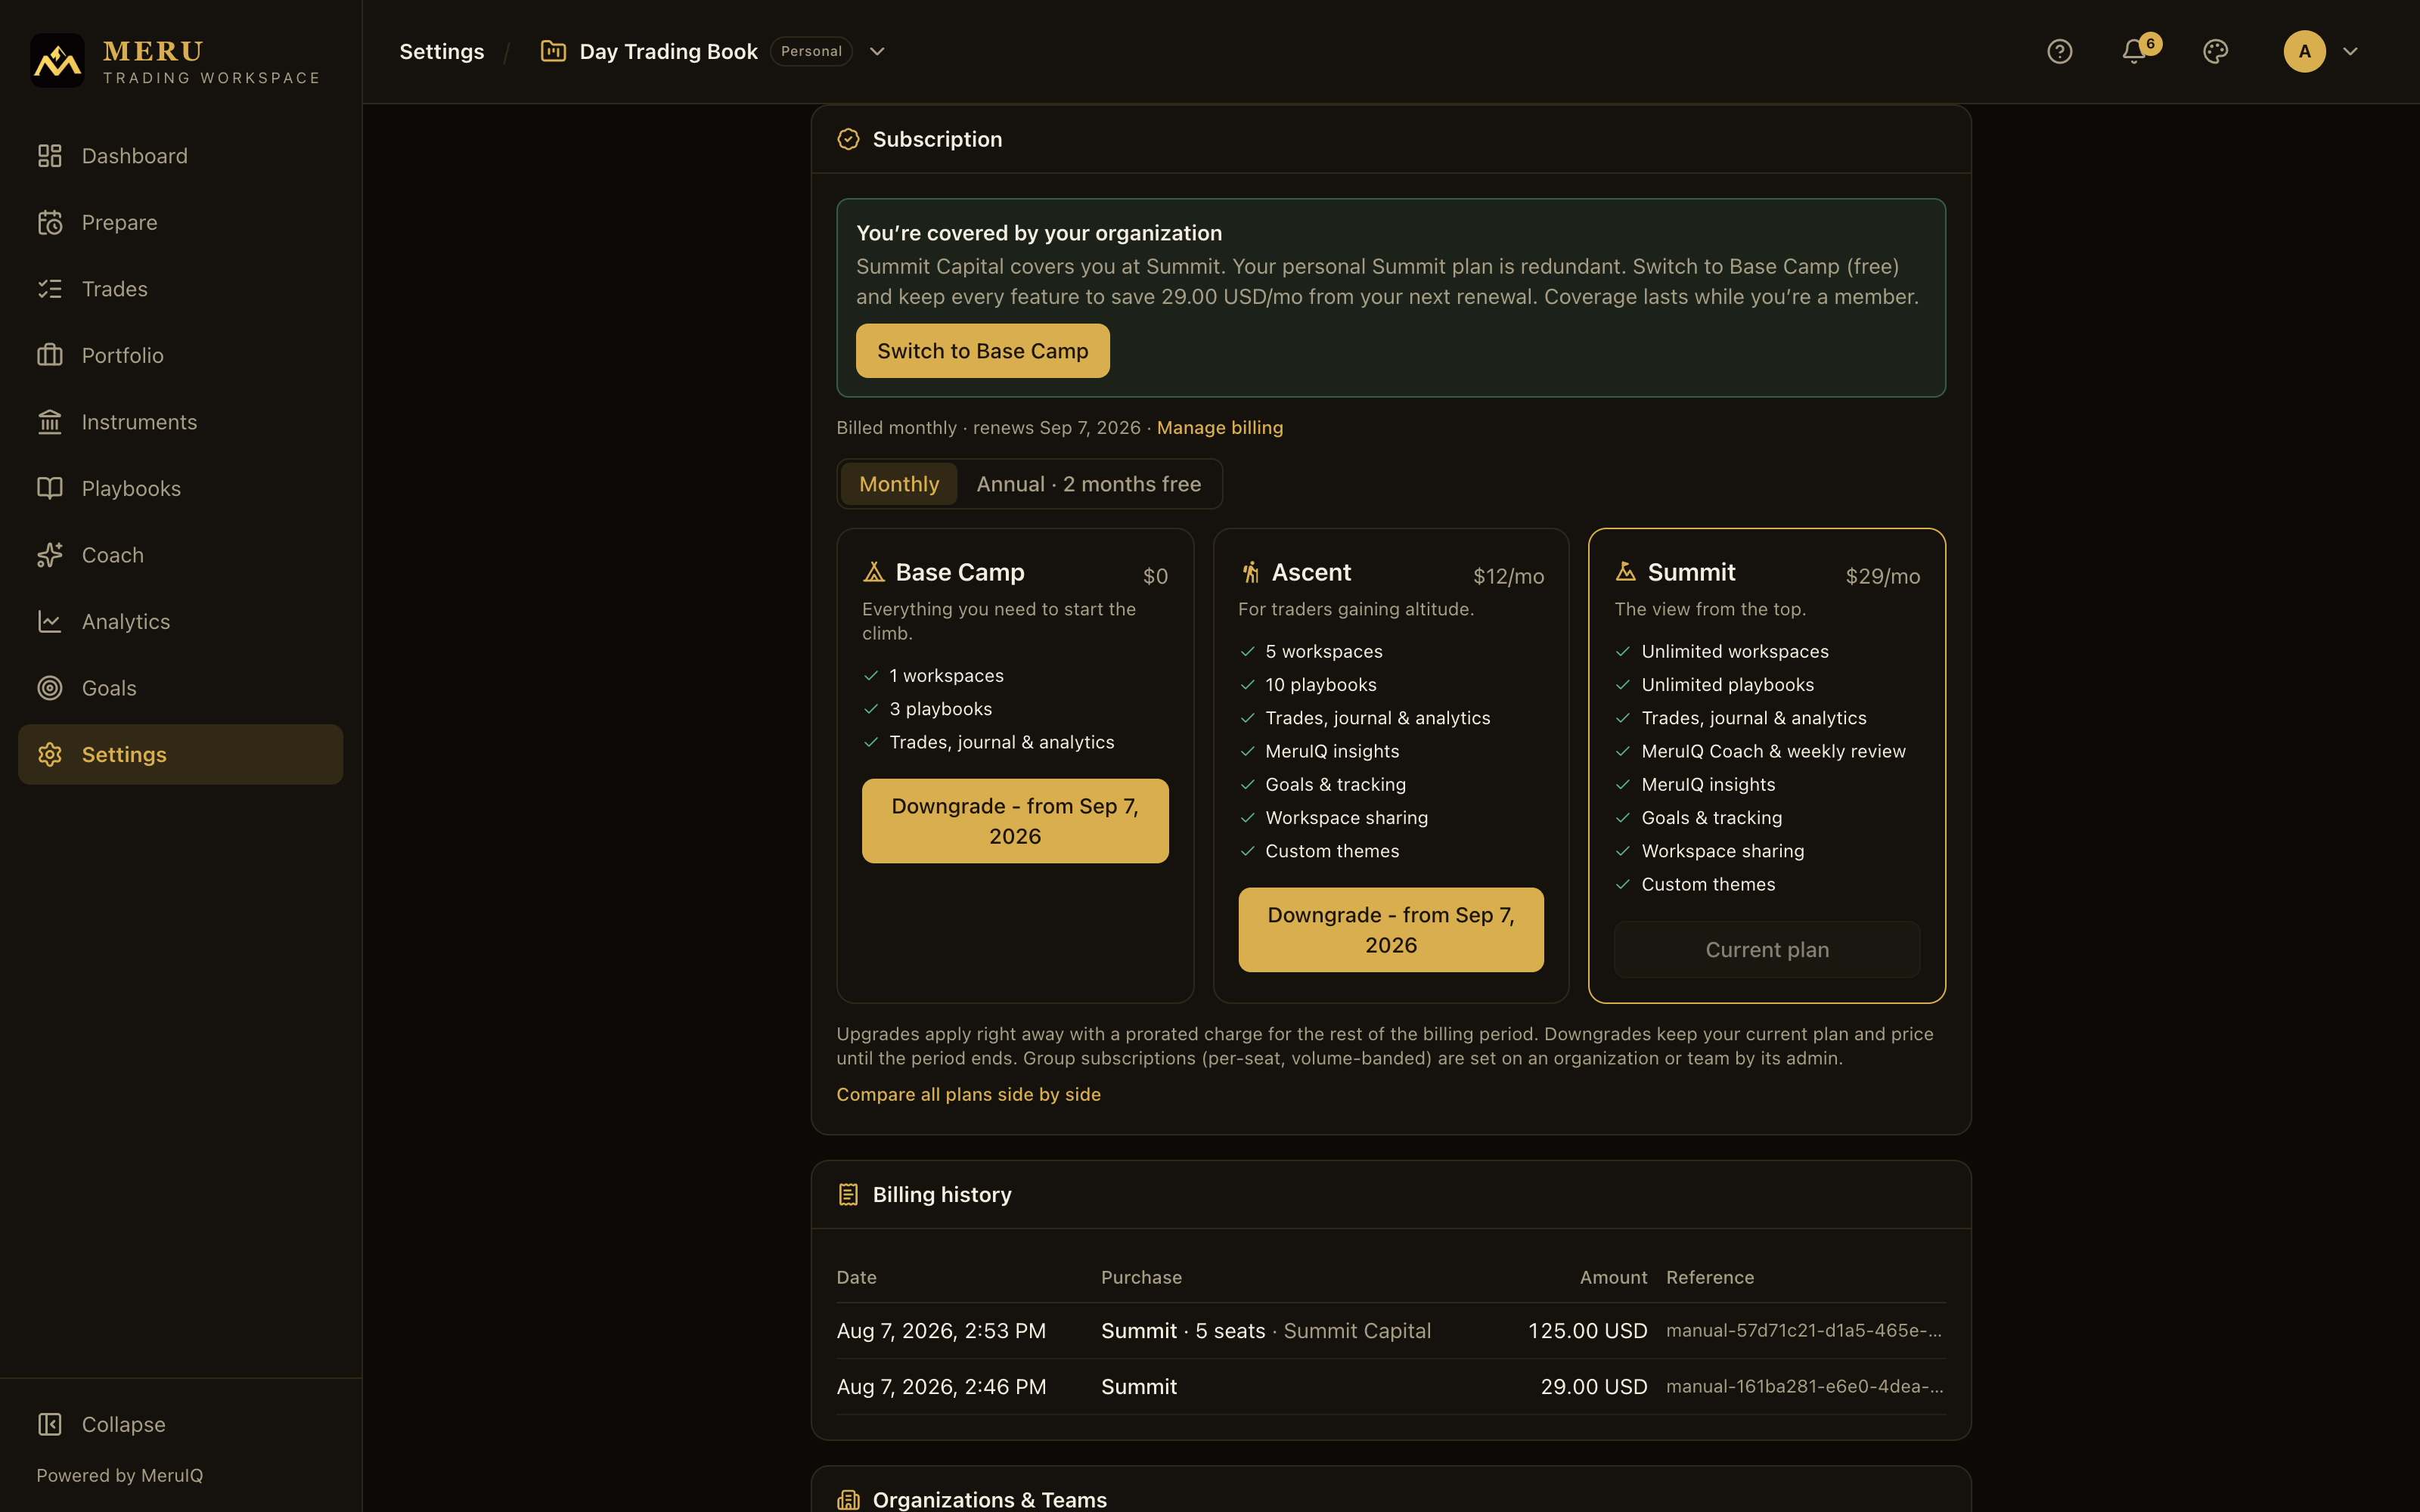
Task: Click the Collapse sidebar panel icon
Action: pos(50,1424)
